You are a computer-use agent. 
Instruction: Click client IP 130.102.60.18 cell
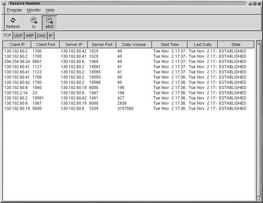[17, 108]
